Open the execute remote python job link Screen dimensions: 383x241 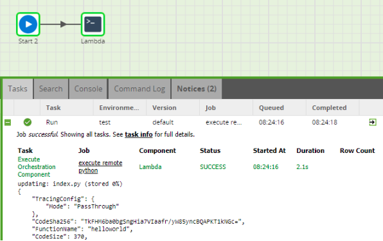coord(100,166)
